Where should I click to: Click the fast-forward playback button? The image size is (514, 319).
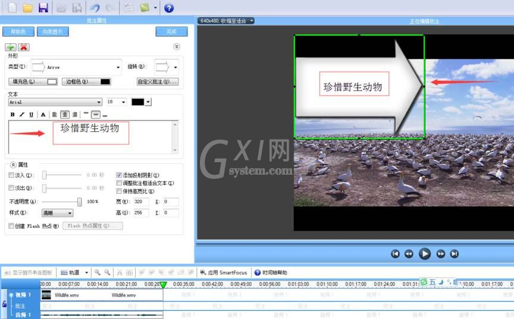[441, 254]
